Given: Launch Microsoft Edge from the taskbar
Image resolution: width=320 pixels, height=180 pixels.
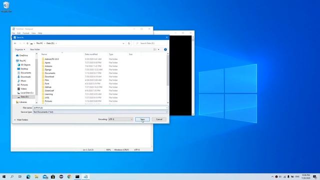Looking at the screenshot, I should [28, 176].
